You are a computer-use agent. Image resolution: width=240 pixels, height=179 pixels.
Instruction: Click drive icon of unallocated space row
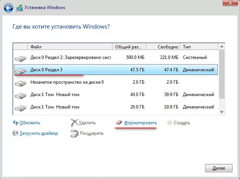click(21, 83)
